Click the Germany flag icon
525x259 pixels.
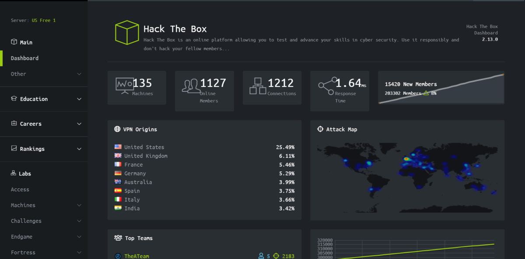(118, 173)
